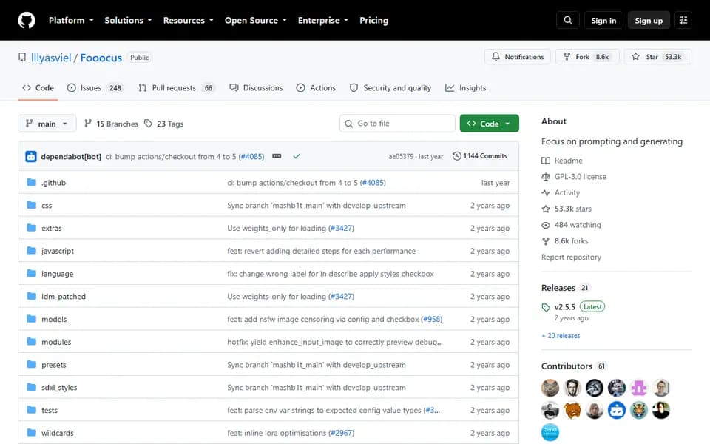710x444 pixels.
Task: Fork the repository using Fork button
Action: (587, 57)
